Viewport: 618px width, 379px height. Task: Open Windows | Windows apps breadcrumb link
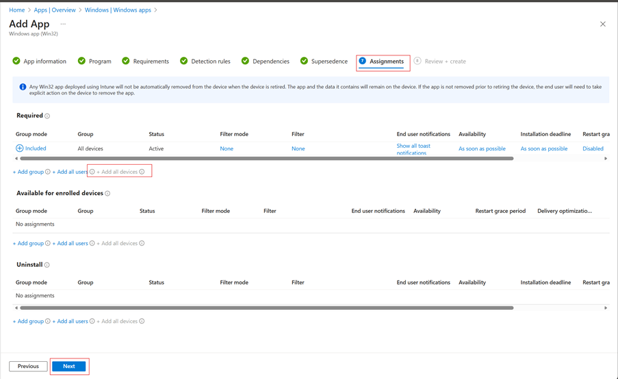118,10
